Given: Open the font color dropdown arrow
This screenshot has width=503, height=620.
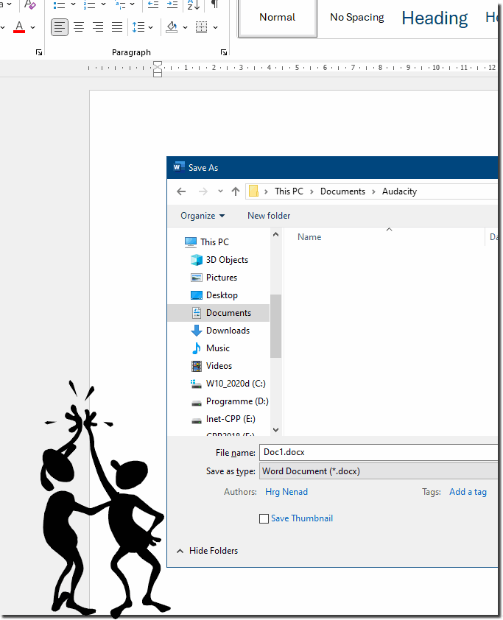Looking at the screenshot, I should (33, 27).
